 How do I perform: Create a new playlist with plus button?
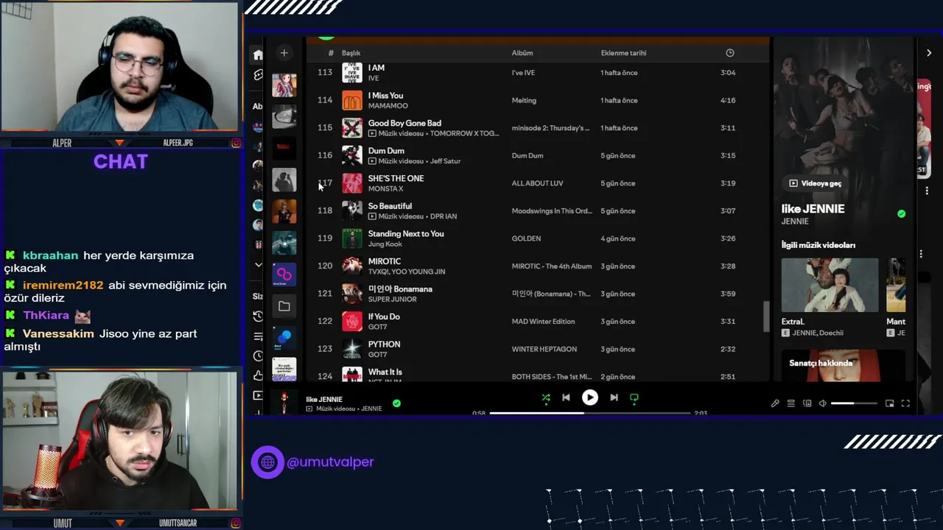pyautogui.click(x=284, y=53)
